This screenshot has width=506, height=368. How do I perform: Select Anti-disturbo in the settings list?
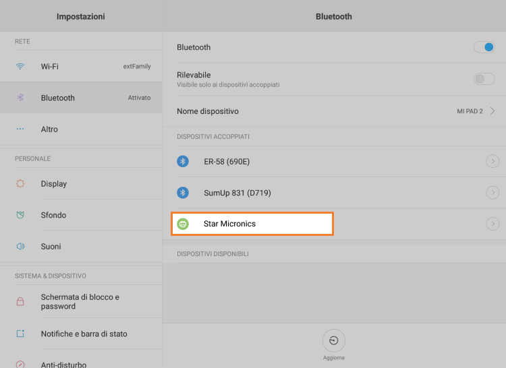click(63, 364)
